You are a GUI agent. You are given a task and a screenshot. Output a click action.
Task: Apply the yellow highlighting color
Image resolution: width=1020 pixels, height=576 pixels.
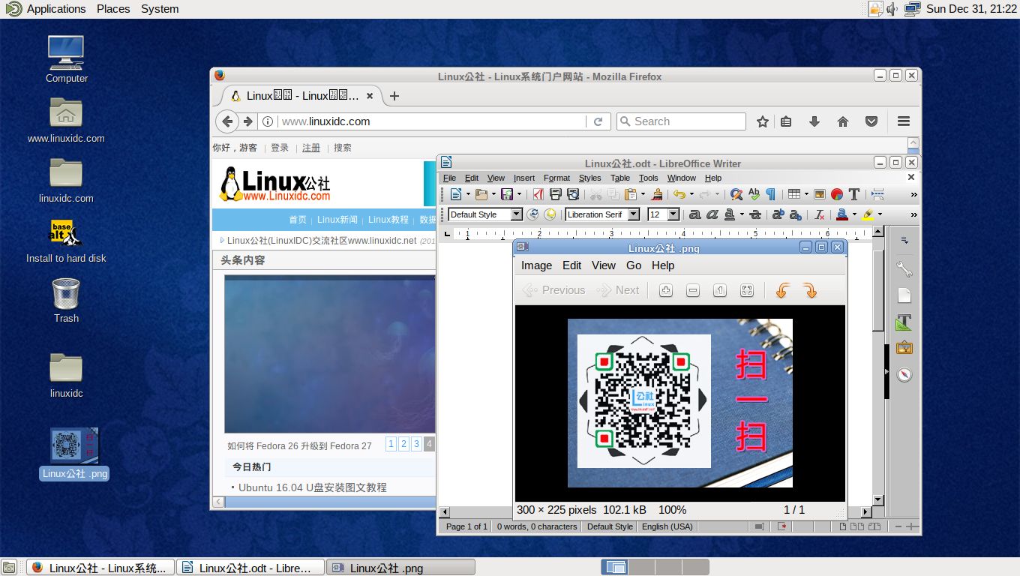[x=868, y=214]
